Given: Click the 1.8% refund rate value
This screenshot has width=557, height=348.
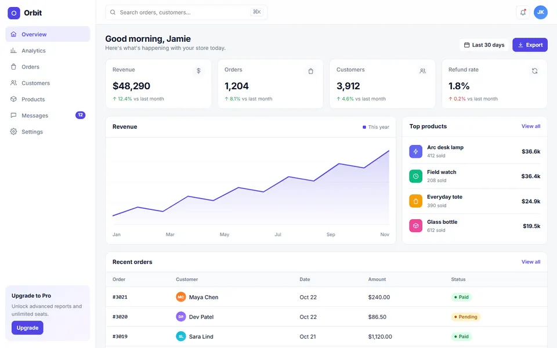Looking at the screenshot, I should click(459, 86).
